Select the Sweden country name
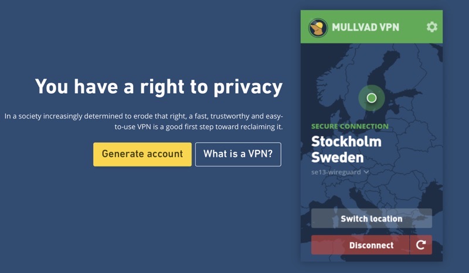Screen dimensions: 469x273 (x=337, y=157)
